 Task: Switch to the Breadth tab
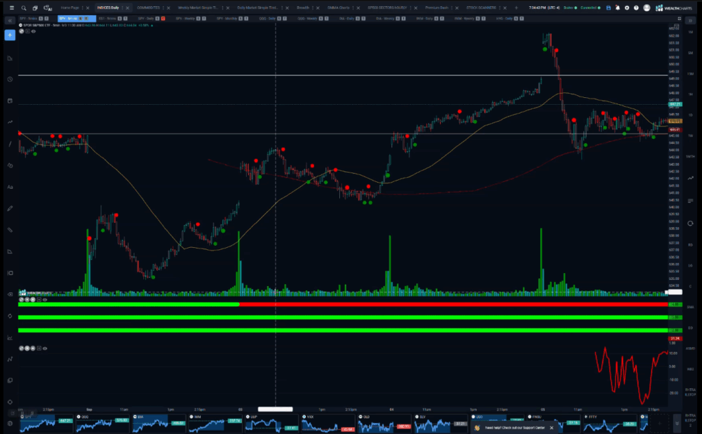click(x=302, y=8)
